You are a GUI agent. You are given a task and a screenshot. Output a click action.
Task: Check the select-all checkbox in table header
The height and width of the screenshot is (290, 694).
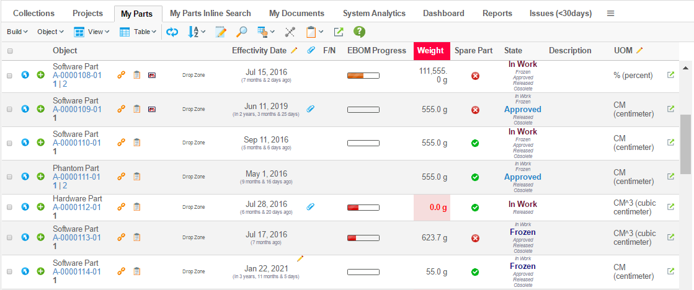10,51
